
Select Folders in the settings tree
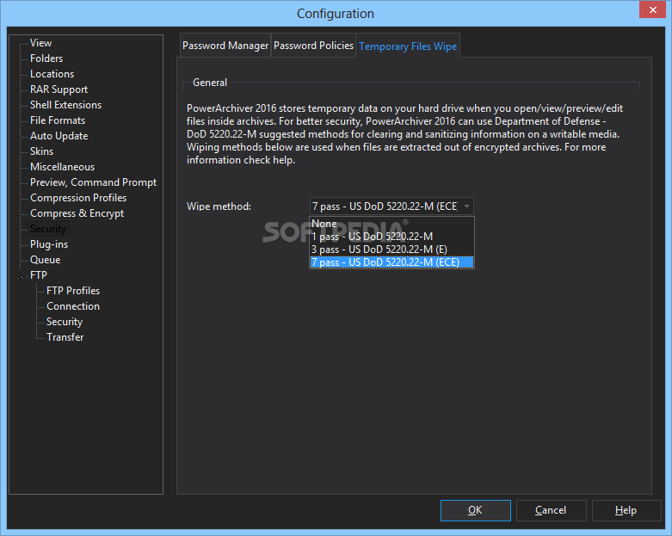pos(46,59)
